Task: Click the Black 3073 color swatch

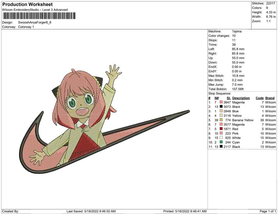Action: point(221,106)
